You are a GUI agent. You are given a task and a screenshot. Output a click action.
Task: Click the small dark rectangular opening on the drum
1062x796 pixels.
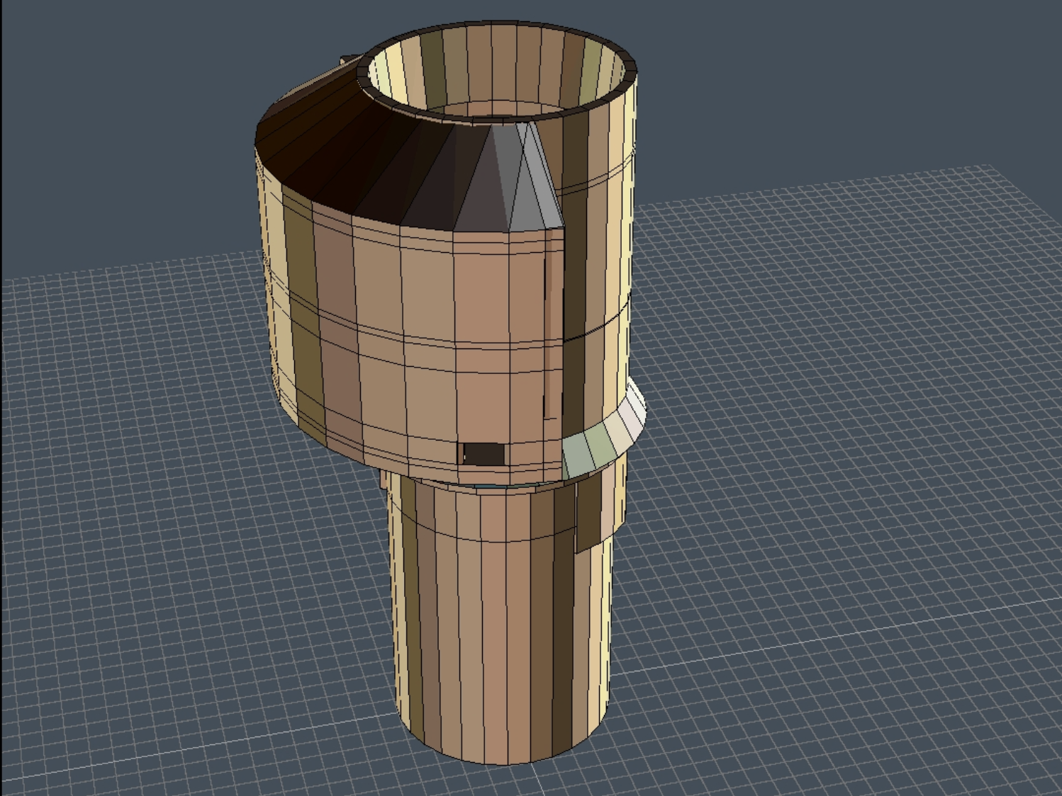click(483, 454)
